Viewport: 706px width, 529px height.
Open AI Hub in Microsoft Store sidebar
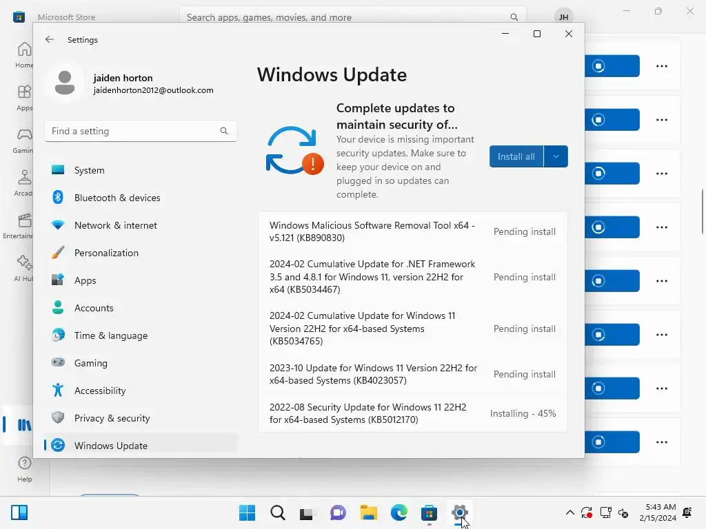[x=24, y=269]
